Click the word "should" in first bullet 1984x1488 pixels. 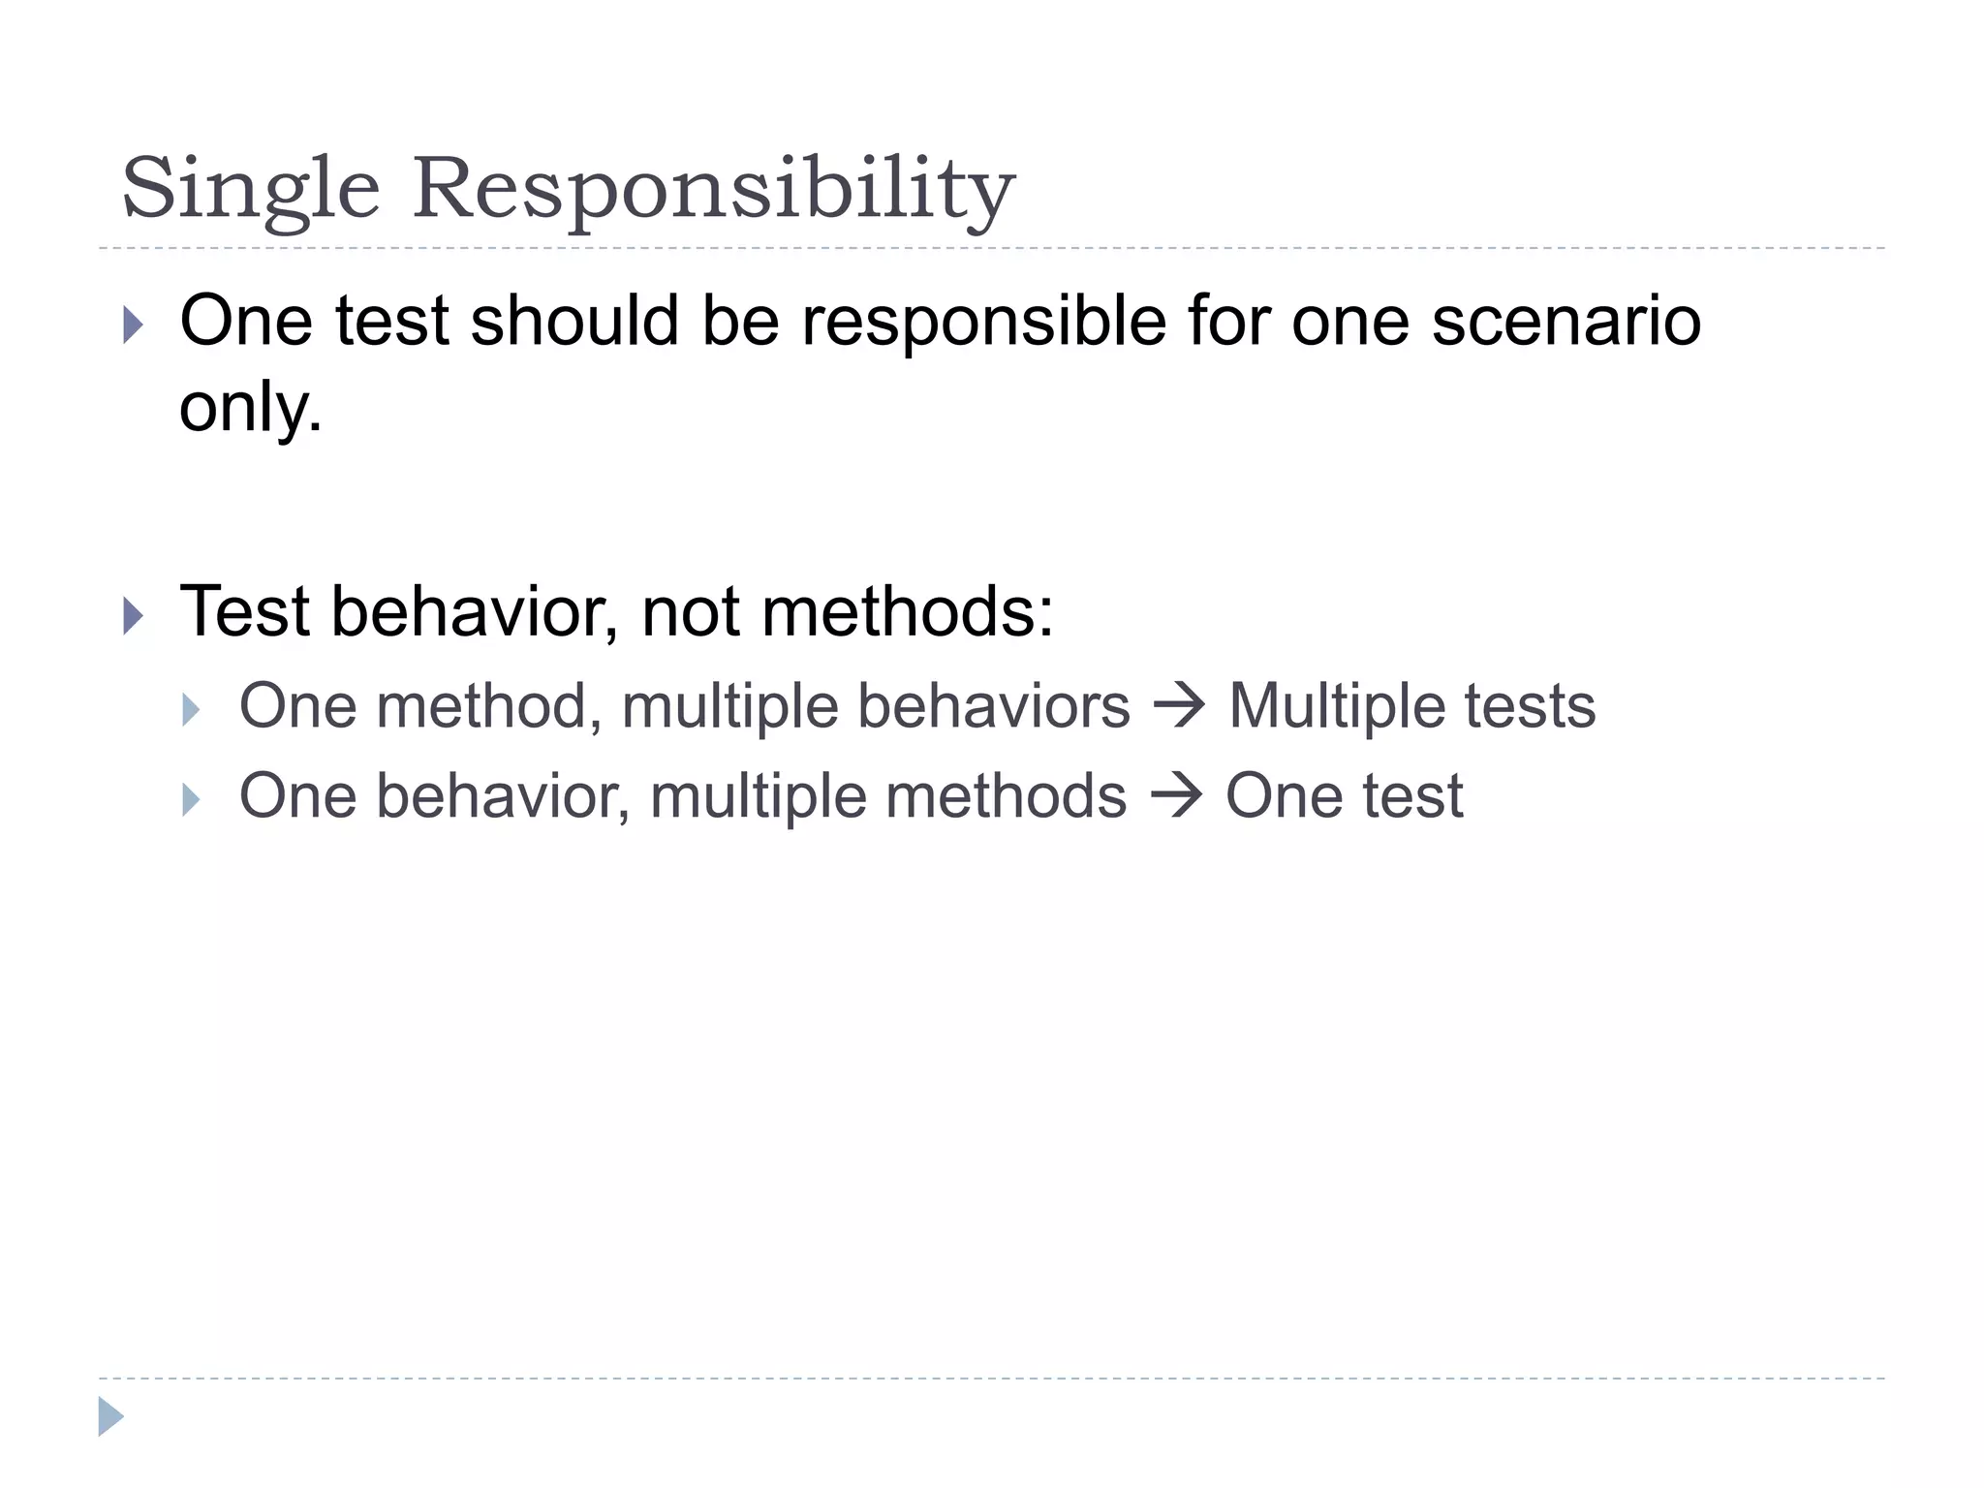[573, 321]
